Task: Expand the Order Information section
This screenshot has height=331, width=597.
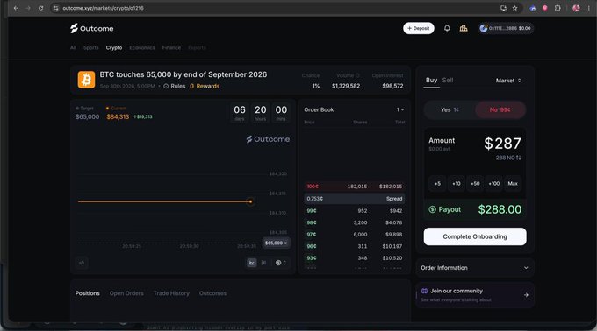Action: tap(475, 268)
